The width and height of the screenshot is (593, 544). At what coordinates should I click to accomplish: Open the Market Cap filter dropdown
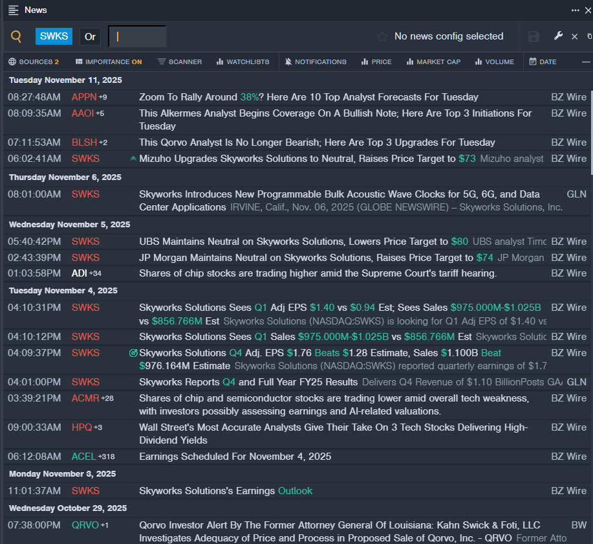433,62
